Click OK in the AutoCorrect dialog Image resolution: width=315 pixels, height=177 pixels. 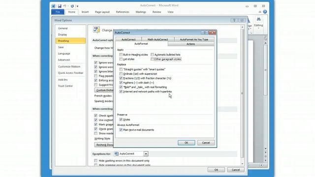point(186,143)
